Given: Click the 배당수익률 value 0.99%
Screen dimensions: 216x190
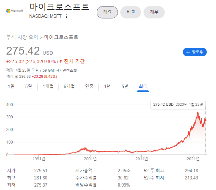Looking at the screenshot, I should 124,185.
